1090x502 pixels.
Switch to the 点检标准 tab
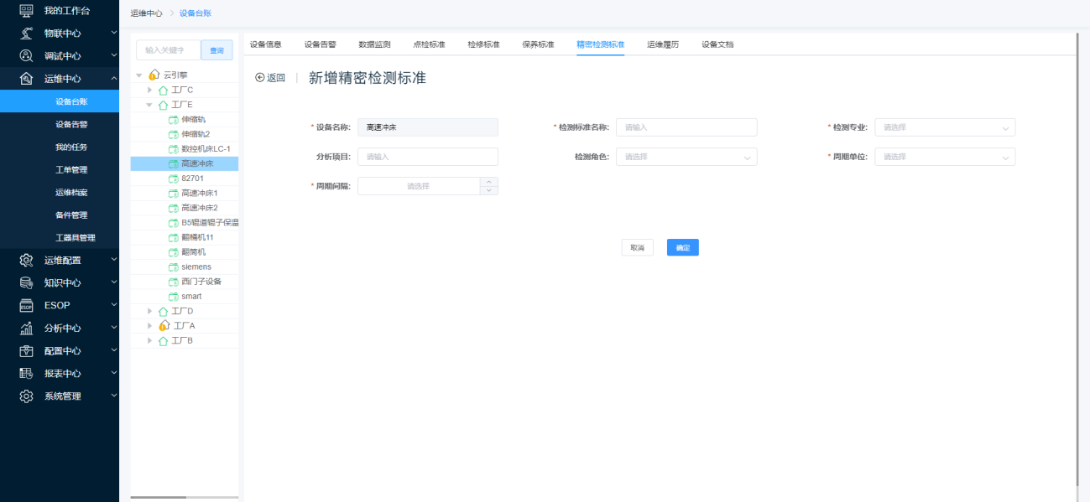tap(429, 44)
